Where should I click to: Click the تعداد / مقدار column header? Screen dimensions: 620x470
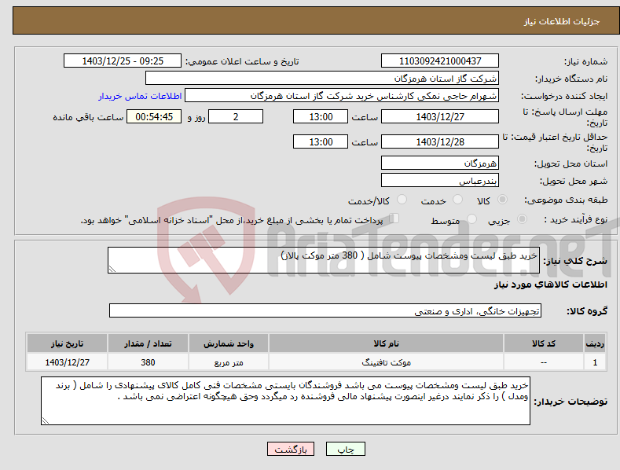coord(148,343)
